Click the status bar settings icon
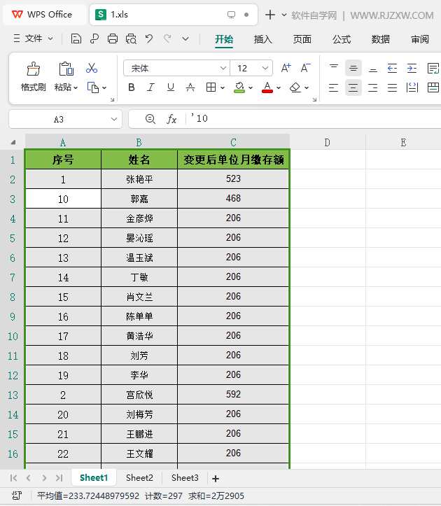This screenshot has height=506, width=441. pyautogui.click(x=17, y=496)
